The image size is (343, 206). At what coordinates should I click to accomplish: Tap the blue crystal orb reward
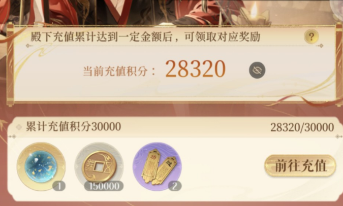41,166
